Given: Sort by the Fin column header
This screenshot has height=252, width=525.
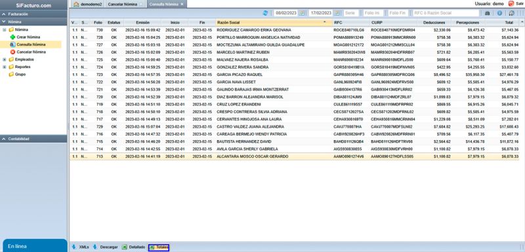Looking at the screenshot, I should click(x=202, y=22).
